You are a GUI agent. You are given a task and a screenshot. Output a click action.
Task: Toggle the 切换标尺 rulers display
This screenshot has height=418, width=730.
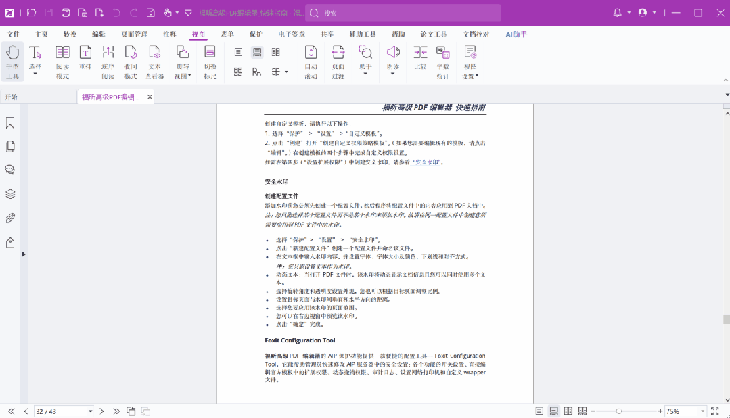pos(210,62)
